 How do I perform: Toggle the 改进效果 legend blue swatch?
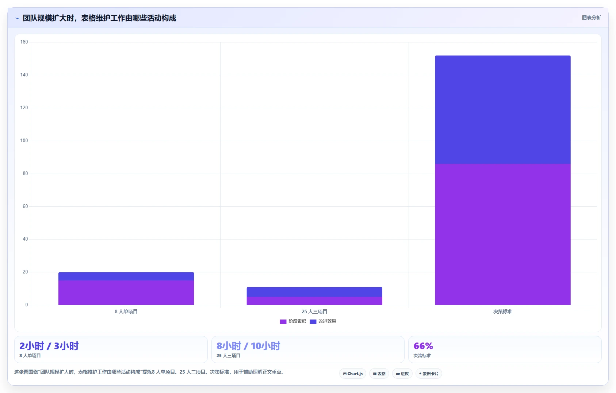(x=313, y=322)
